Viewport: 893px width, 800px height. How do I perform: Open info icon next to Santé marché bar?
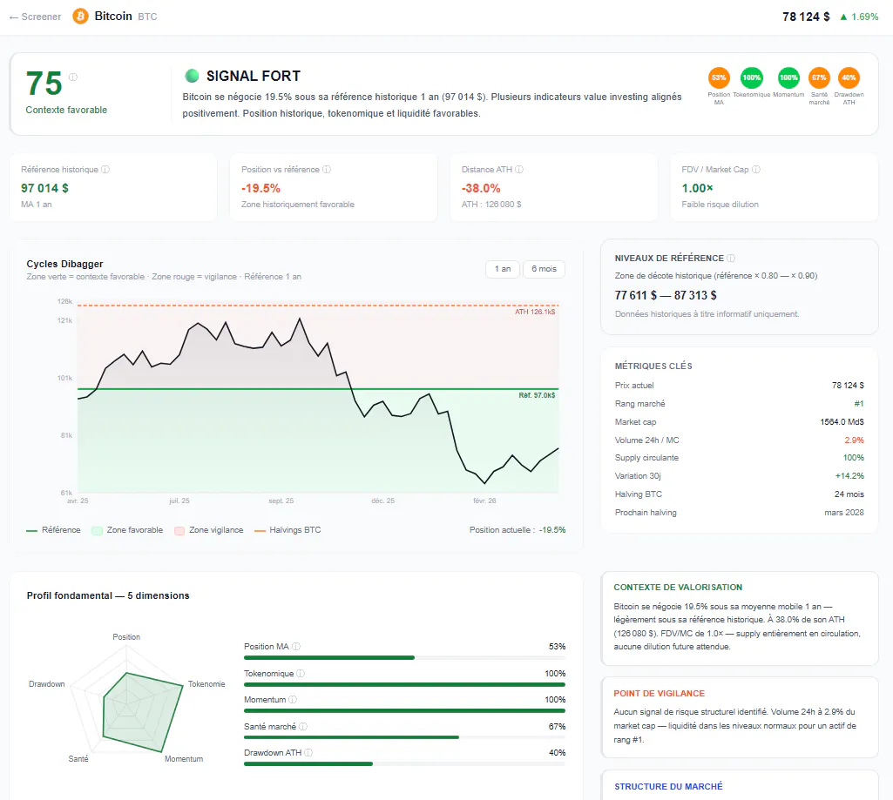click(303, 727)
